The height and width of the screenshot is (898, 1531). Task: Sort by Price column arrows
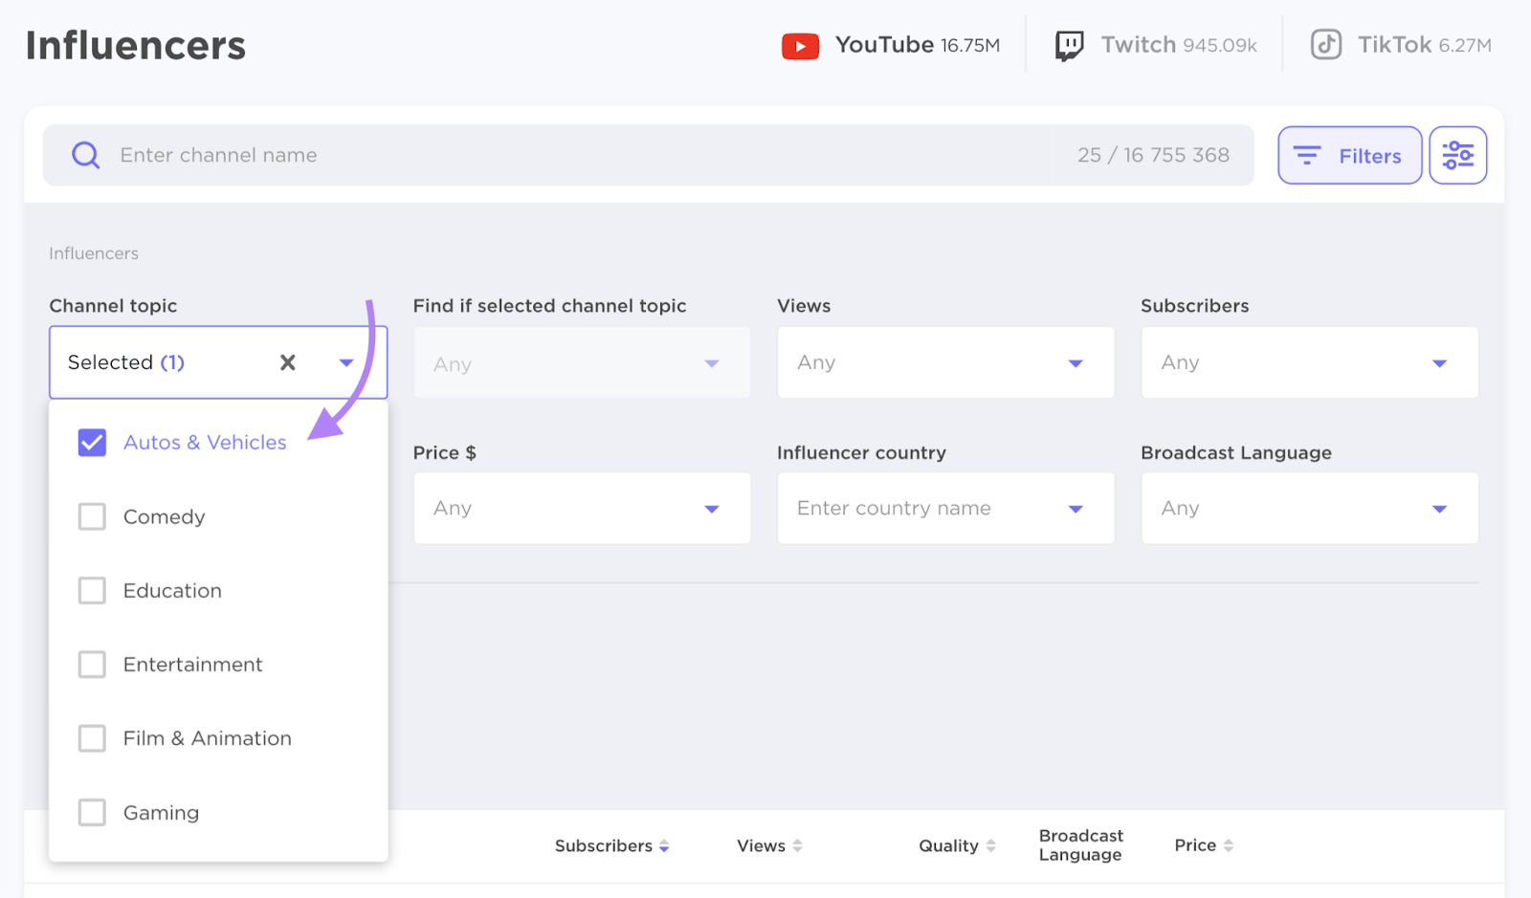coord(1229,846)
